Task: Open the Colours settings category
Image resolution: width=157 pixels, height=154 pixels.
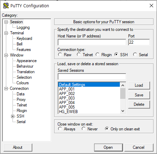Action: tap(23, 83)
